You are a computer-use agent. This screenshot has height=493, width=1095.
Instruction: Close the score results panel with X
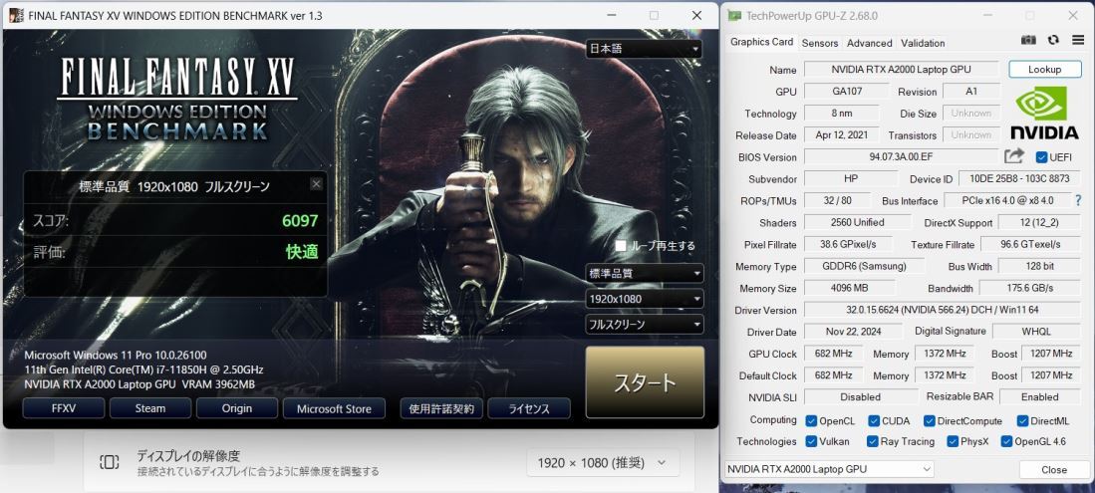coord(317,183)
